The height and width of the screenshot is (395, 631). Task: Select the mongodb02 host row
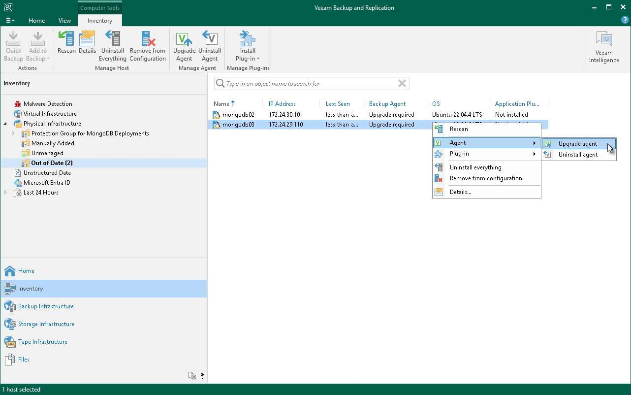pos(238,115)
